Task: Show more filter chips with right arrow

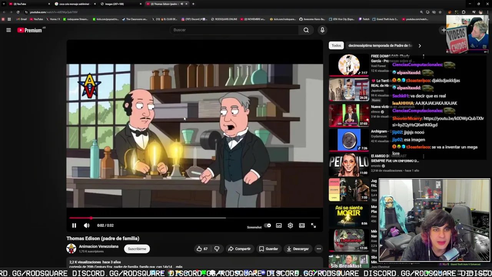Action: click(419, 45)
